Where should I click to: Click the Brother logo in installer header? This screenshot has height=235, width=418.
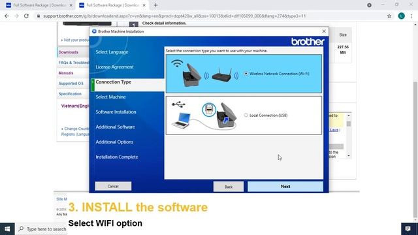tap(308, 42)
